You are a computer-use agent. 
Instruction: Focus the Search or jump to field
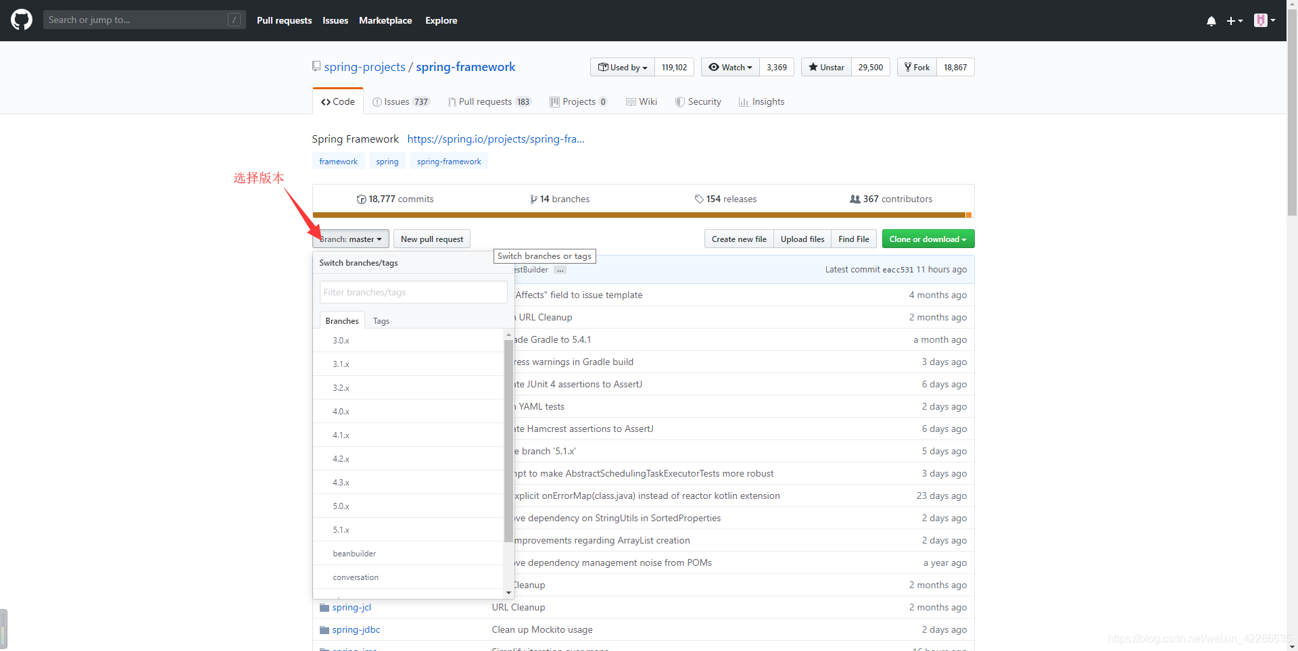coord(144,20)
